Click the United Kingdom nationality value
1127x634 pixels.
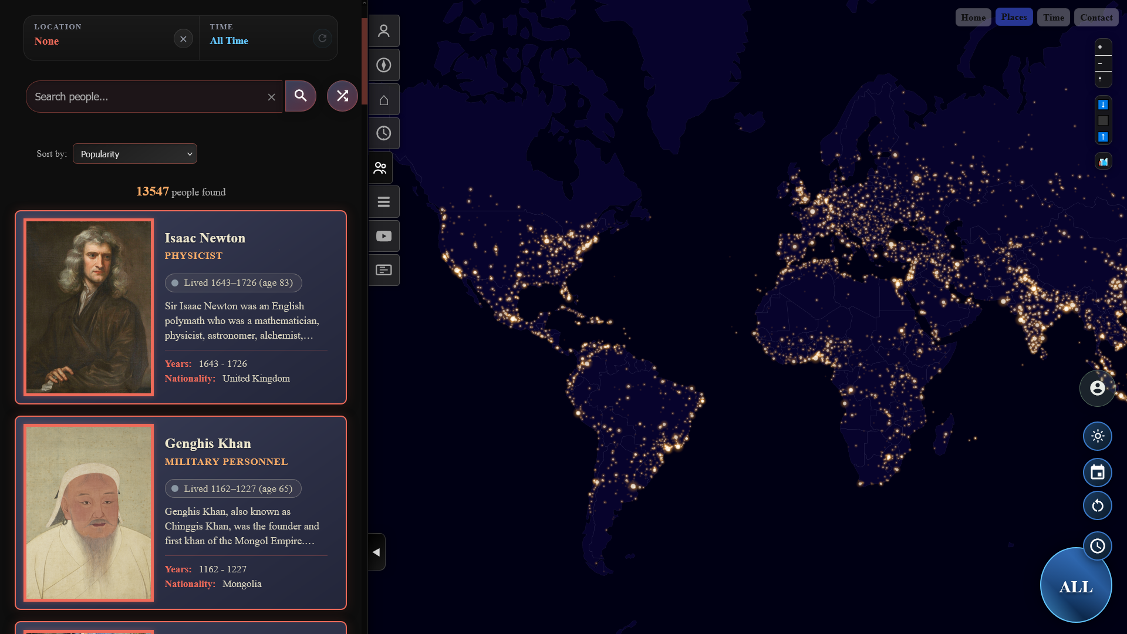pyautogui.click(x=256, y=379)
